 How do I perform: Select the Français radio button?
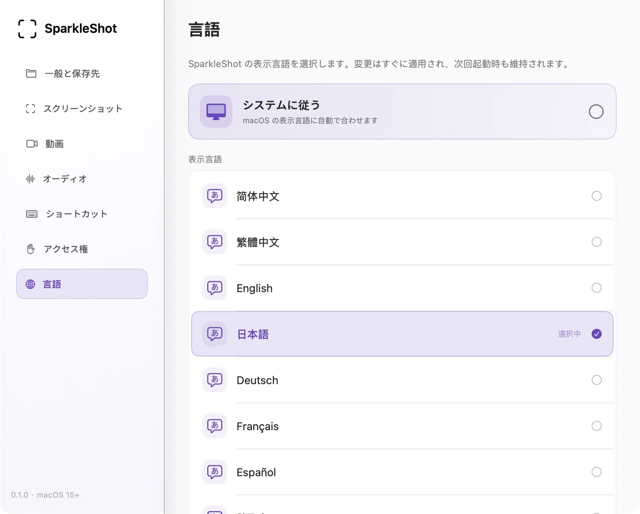596,426
